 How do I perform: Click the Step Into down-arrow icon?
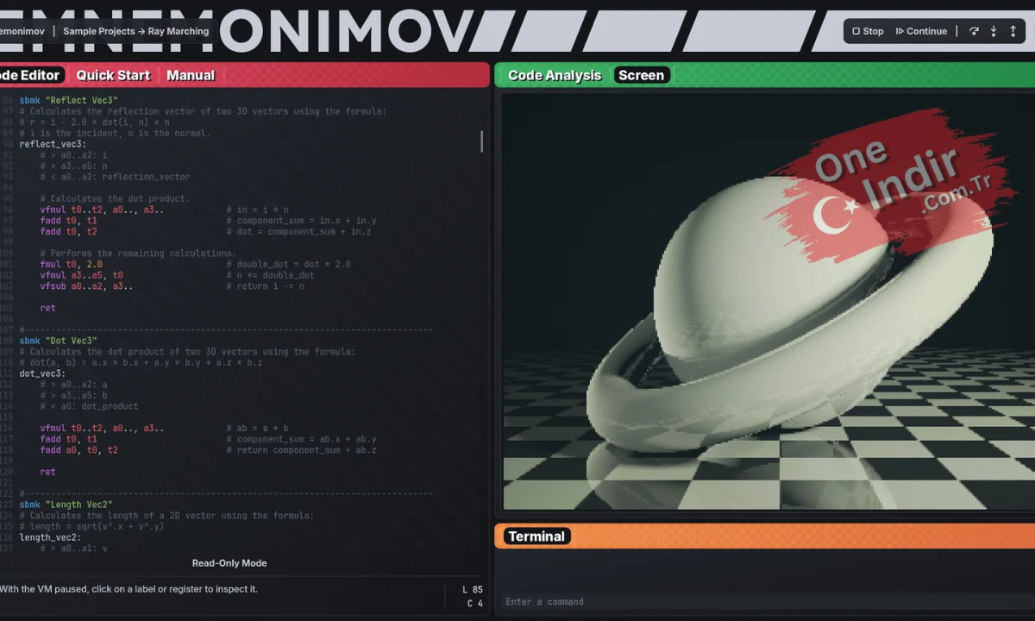[x=994, y=31]
